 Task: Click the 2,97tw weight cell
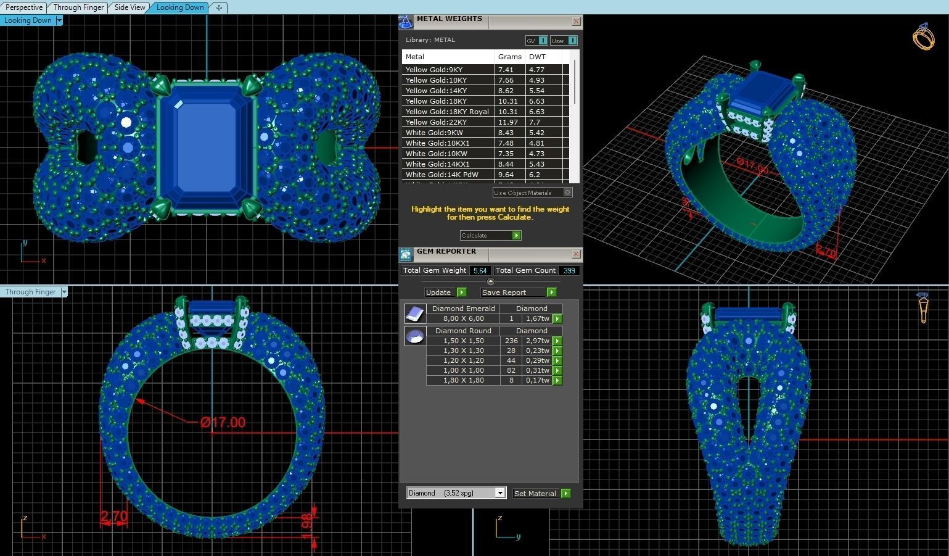(537, 341)
